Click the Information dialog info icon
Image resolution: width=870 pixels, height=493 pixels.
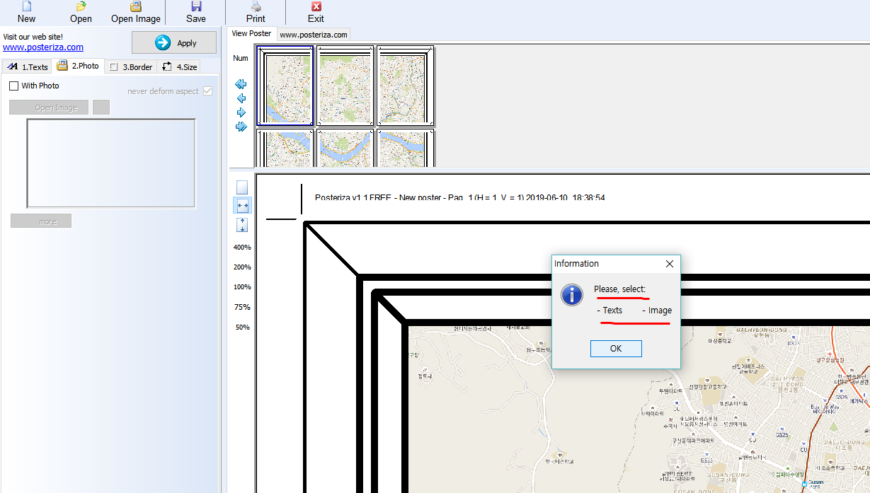(x=572, y=295)
